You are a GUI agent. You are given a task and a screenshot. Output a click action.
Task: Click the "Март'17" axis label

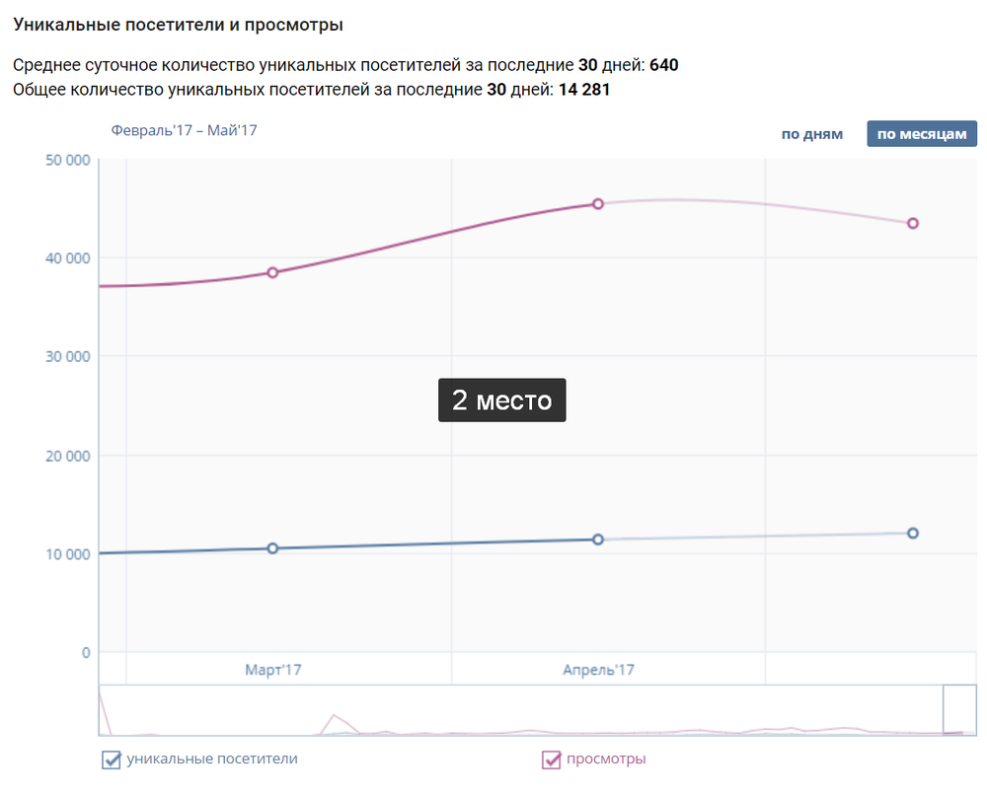click(273, 670)
